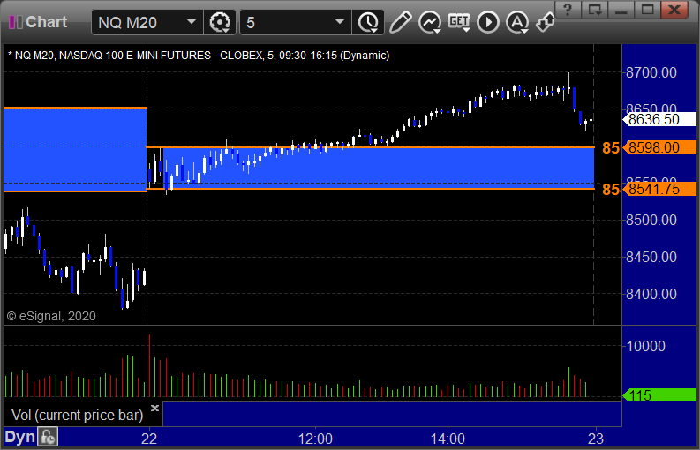This screenshot has width=700, height=450.
Task: Click the symbol link arrows icon
Action: click(546, 22)
